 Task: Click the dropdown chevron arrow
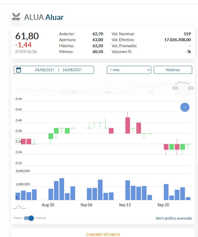[148, 70]
